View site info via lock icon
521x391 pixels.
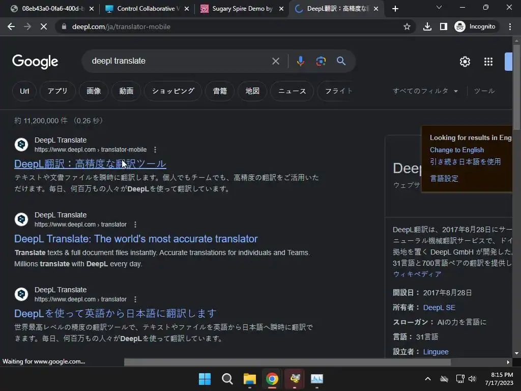point(64,26)
